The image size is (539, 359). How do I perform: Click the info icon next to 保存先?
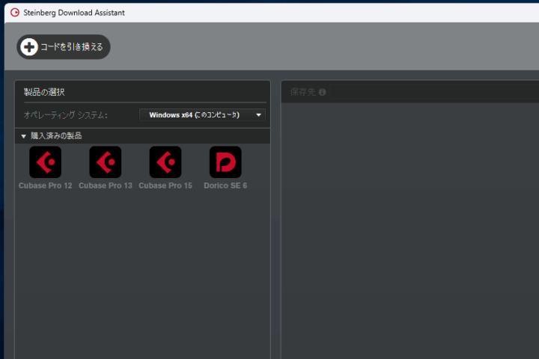322,93
